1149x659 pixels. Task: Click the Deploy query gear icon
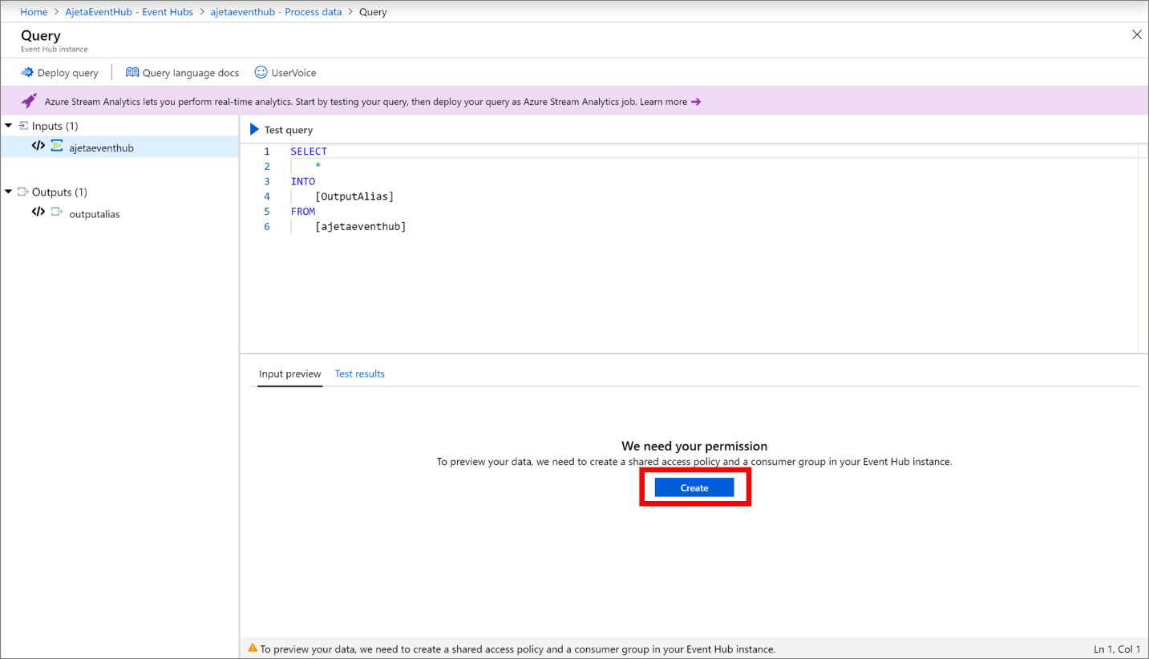(x=27, y=72)
